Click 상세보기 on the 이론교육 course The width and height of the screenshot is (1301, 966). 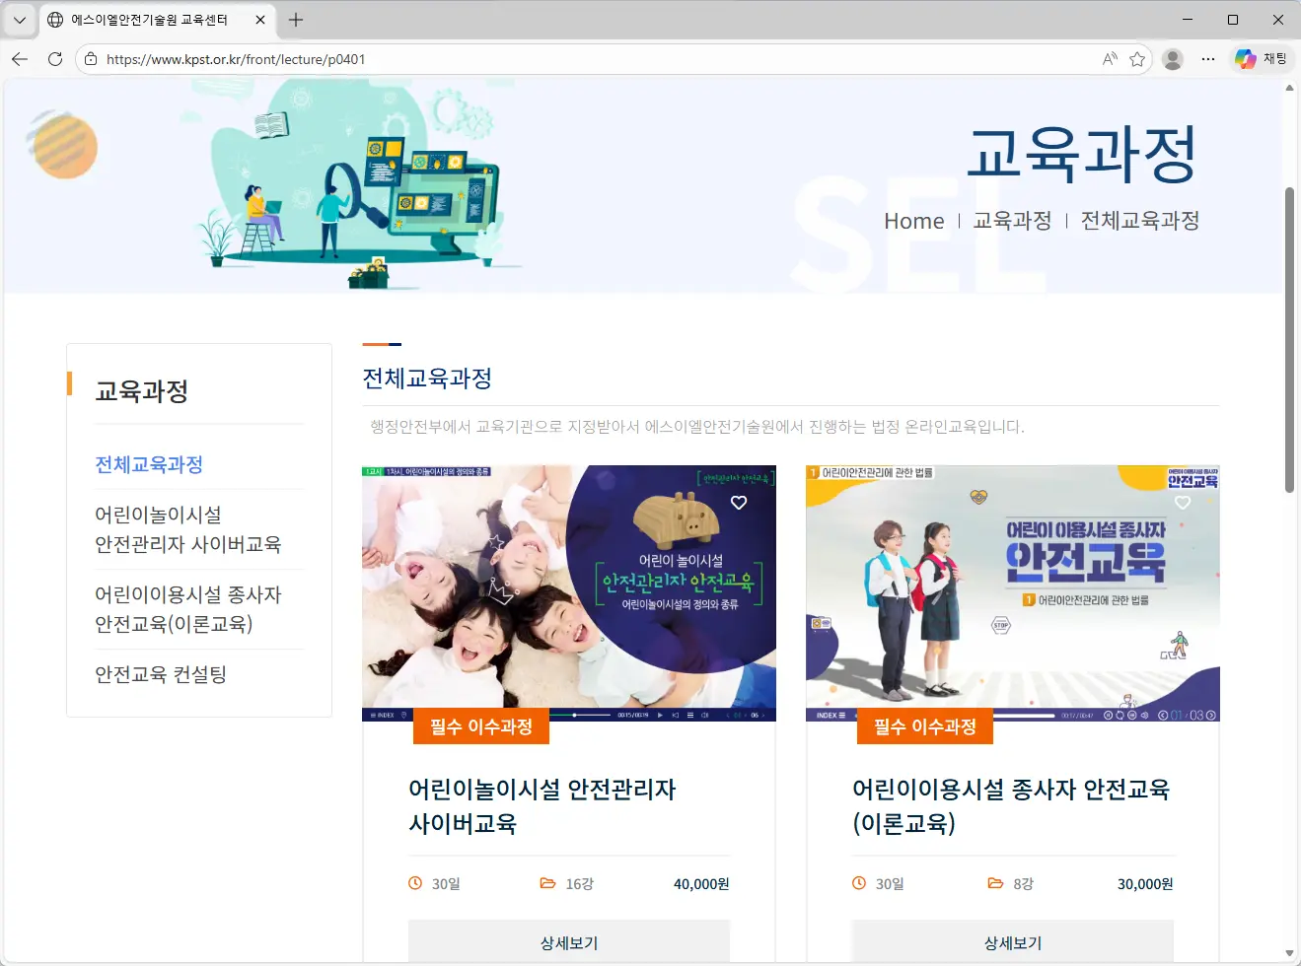point(1012,942)
